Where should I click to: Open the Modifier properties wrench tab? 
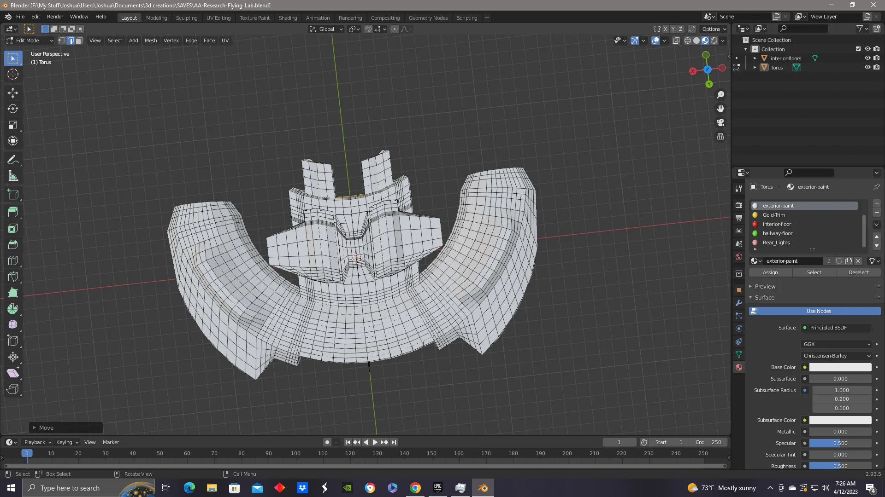(x=739, y=303)
